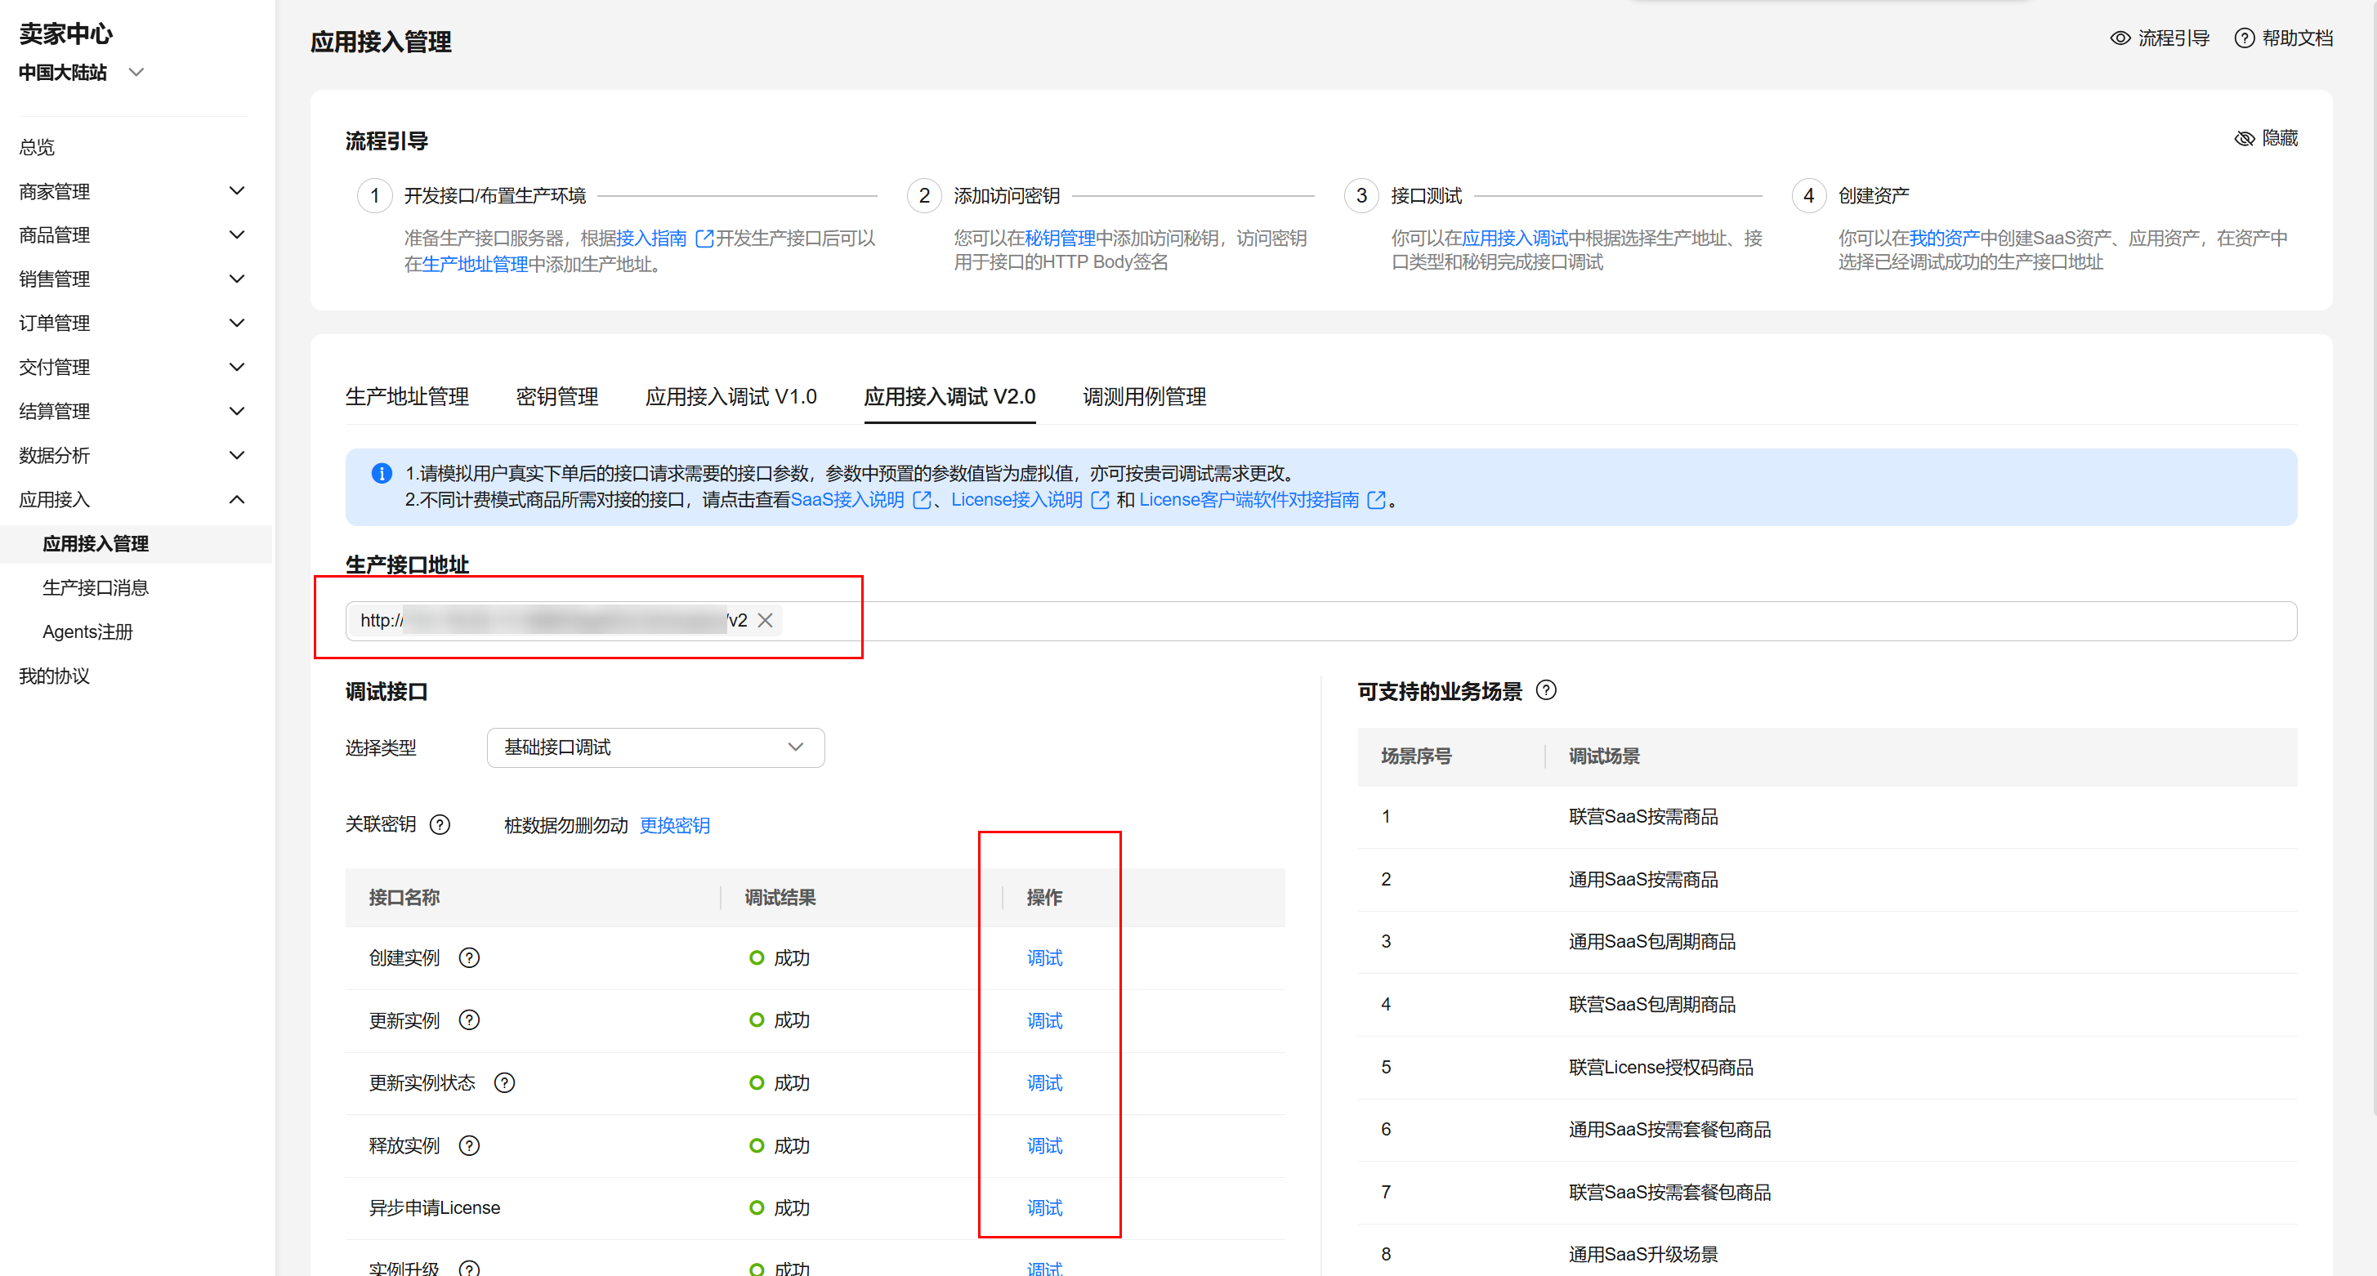
Task: Open 帮助文档 help icon at top right
Action: point(2244,38)
